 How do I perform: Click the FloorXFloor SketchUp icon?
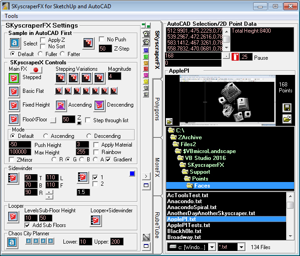pos(14,119)
